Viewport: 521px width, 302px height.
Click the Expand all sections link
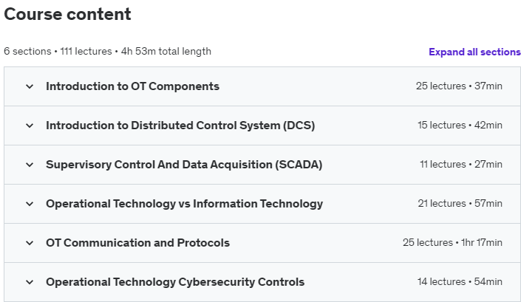pos(474,52)
